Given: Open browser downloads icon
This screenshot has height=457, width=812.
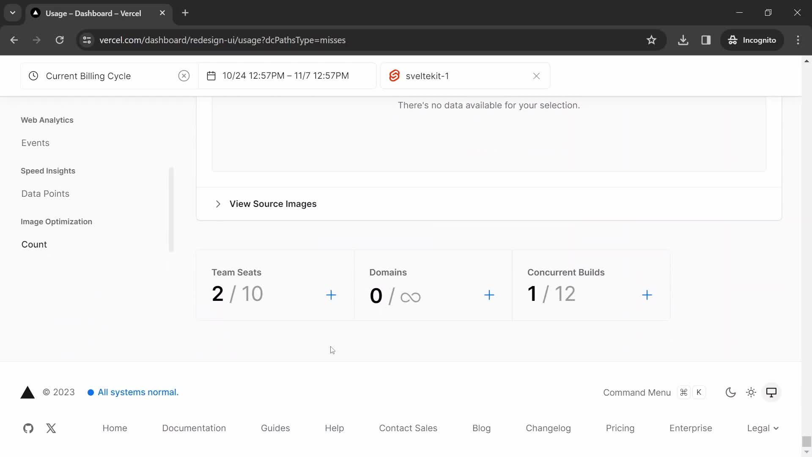Looking at the screenshot, I should pyautogui.click(x=683, y=40).
